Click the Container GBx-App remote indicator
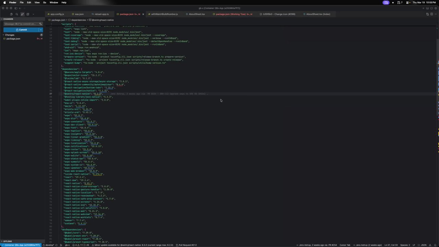The image size is (439, 247). click(x=21, y=245)
